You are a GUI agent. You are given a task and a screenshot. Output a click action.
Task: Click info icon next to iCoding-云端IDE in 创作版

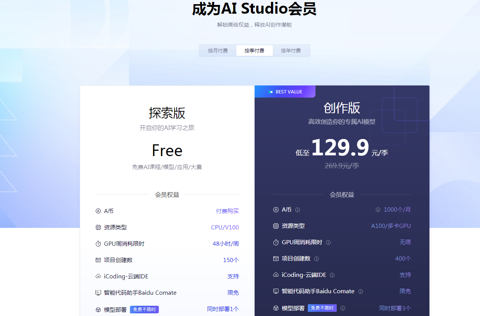tap(332, 275)
